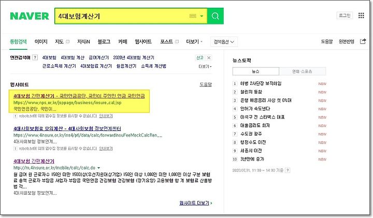The height and width of the screenshot is (218, 373).
Task: Select the 포스트 tab
Action: [166, 41]
